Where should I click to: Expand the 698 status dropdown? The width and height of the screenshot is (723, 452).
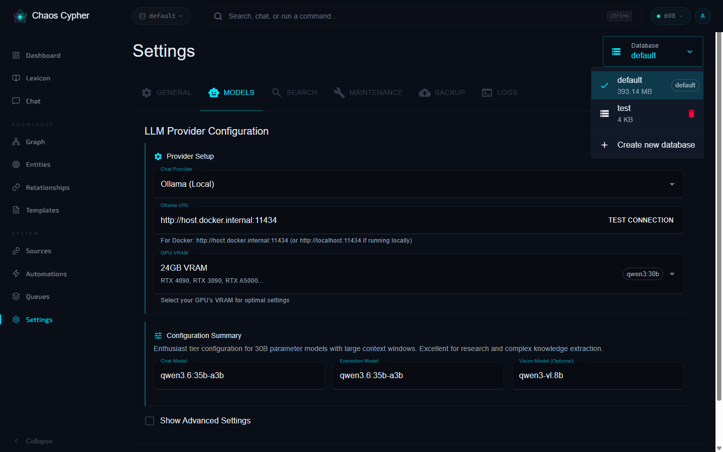click(x=670, y=16)
